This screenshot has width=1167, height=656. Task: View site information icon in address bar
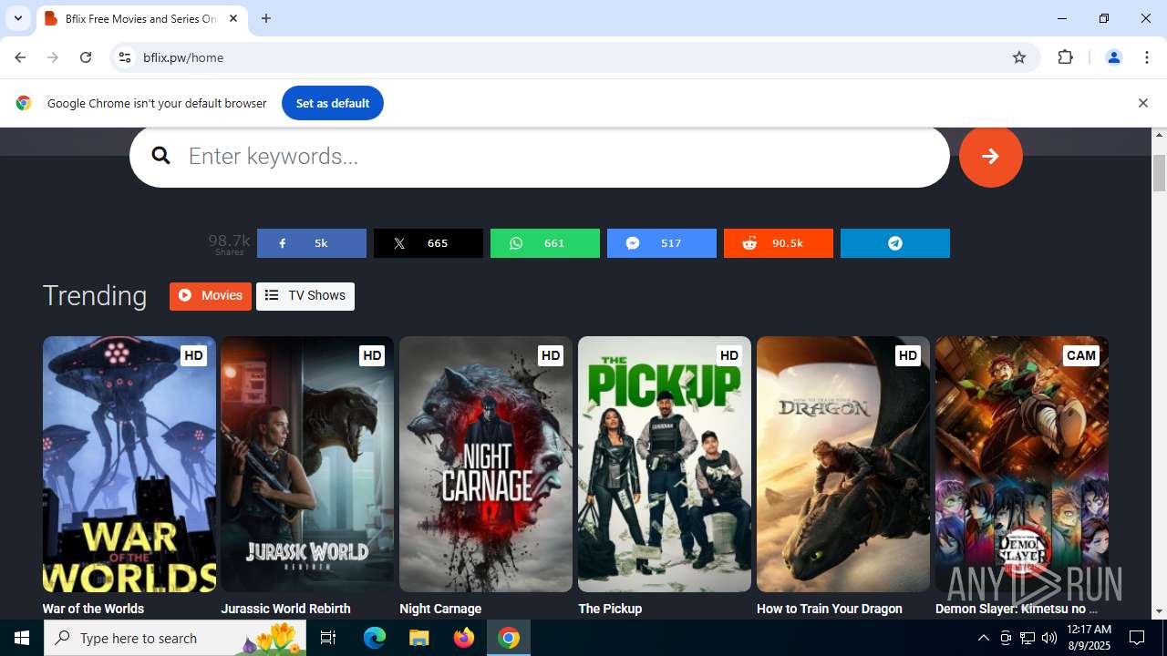click(125, 57)
